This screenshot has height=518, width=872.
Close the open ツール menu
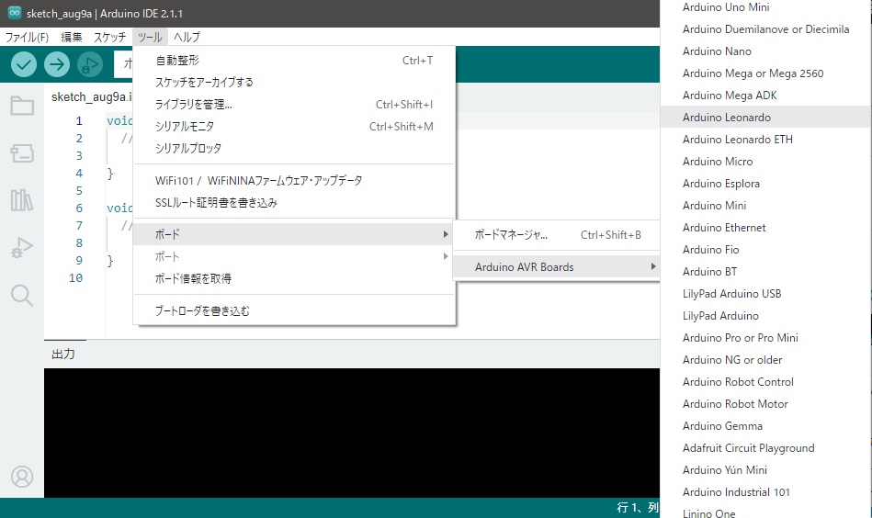tap(150, 38)
